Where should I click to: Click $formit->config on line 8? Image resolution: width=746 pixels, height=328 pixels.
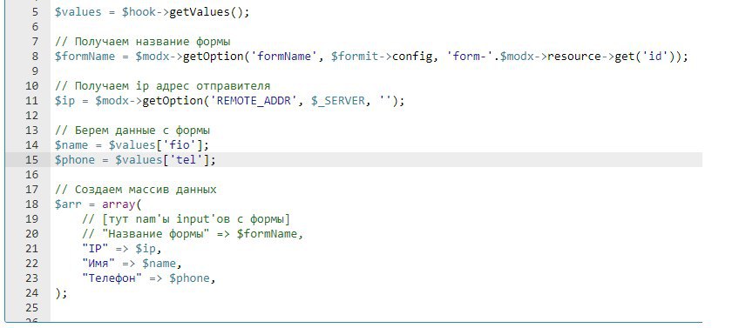[382, 57]
